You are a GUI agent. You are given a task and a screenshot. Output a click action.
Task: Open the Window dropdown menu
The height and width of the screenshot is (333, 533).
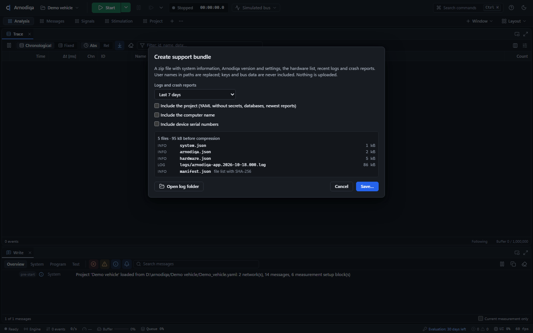click(x=479, y=21)
